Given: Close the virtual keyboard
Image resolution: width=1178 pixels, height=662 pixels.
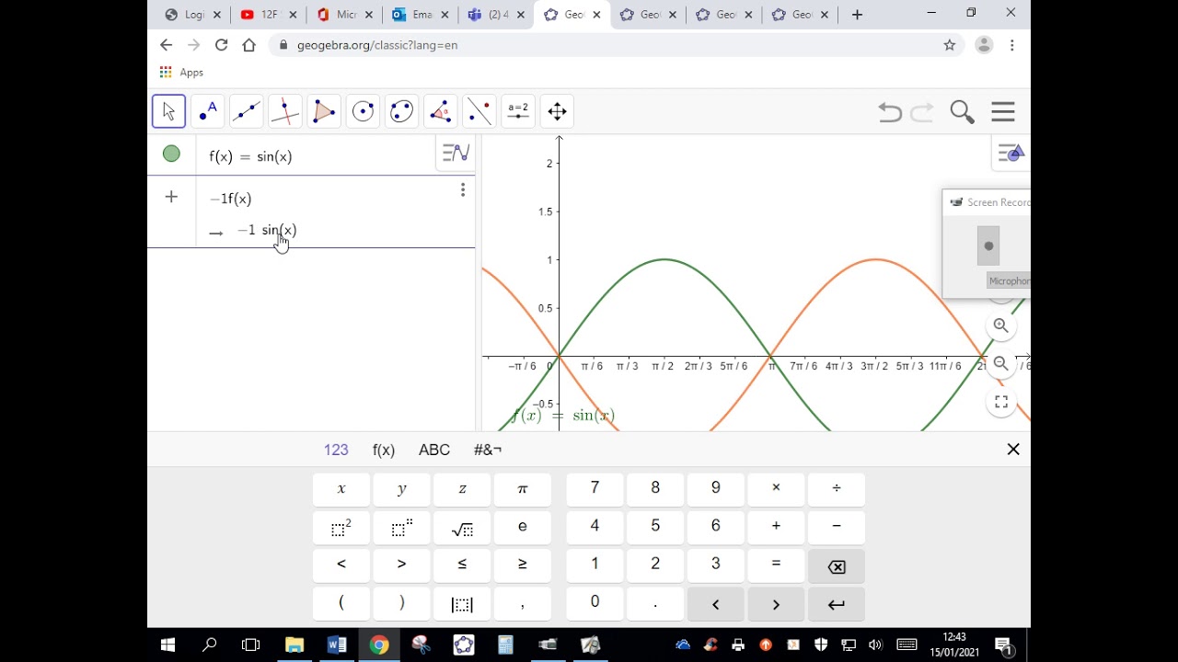Looking at the screenshot, I should [x=1013, y=450].
